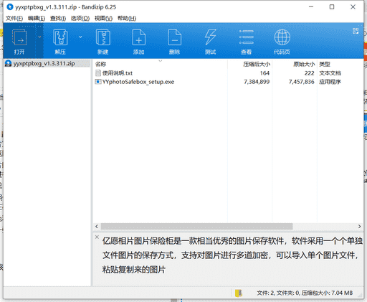
Task: Sort by the 压缩后大小 column header
Action: coord(257,64)
